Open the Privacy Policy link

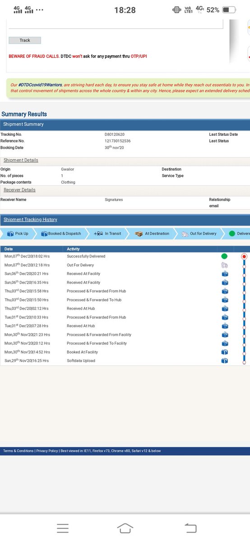47,451
